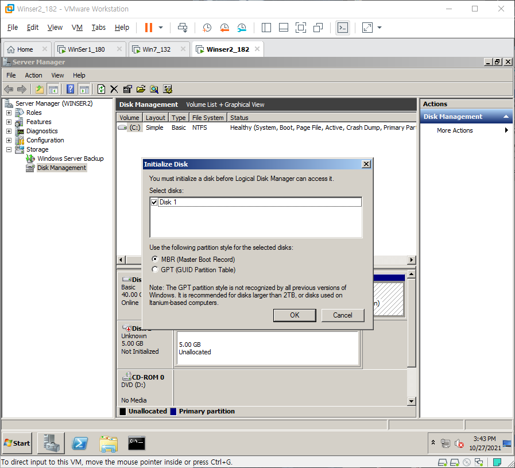Click the volume list right scroll arrow
Image resolution: width=515 pixels, height=468 pixels.
pos(411,260)
